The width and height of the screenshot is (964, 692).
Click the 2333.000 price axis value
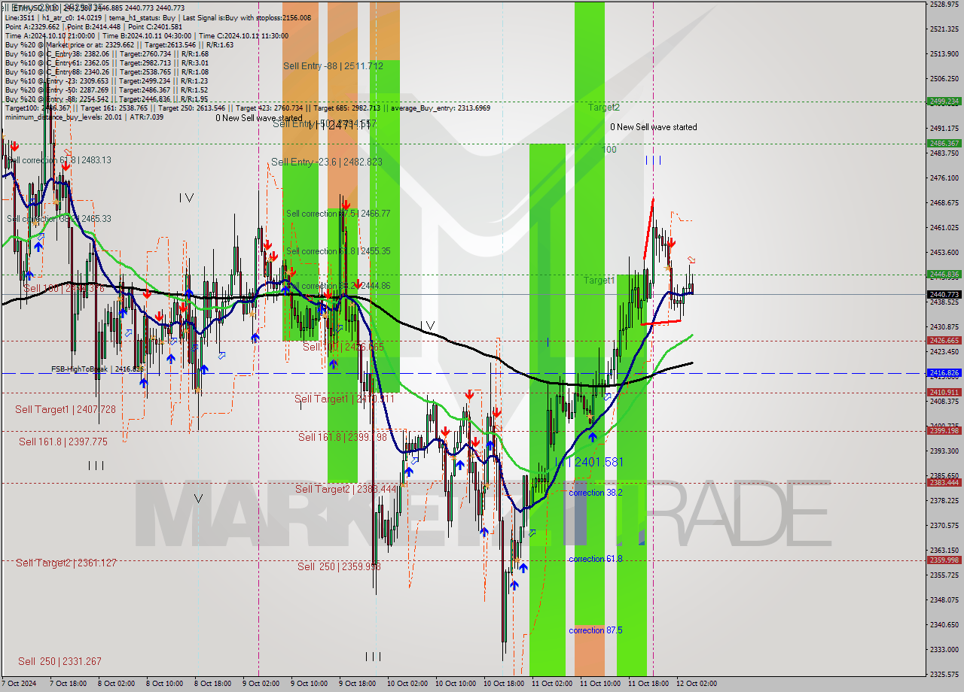pyautogui.click(x=944, y=649)
